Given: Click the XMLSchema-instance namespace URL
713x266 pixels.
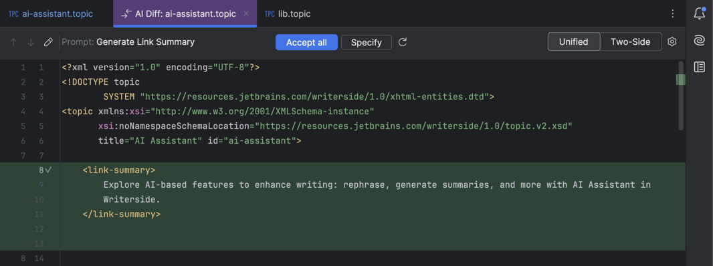Looking at the screenshot, I should click(262, 111).
